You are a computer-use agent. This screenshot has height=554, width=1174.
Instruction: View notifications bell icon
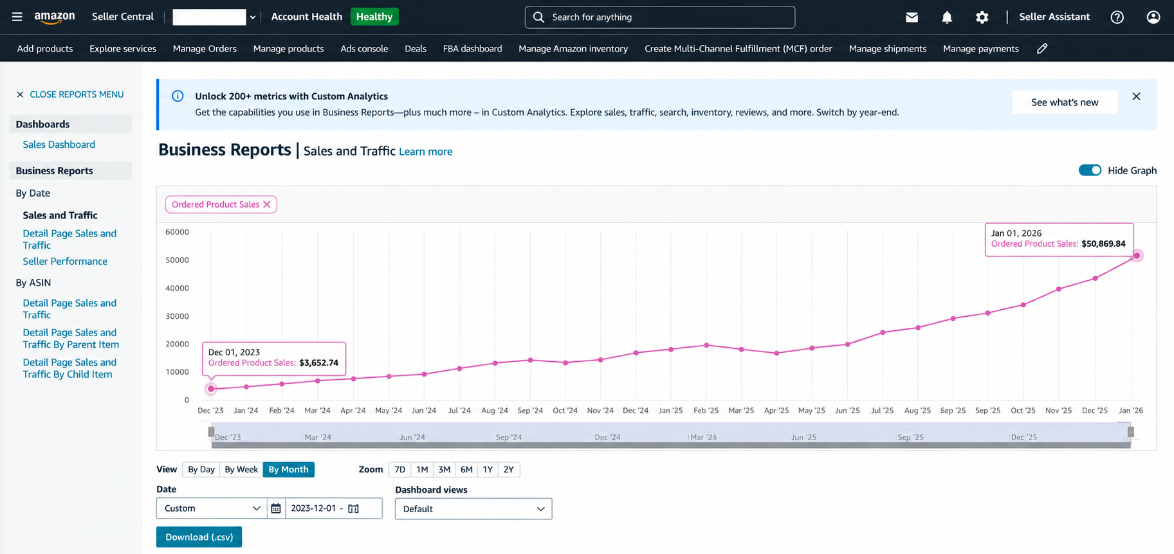click(x=947, y=17)
